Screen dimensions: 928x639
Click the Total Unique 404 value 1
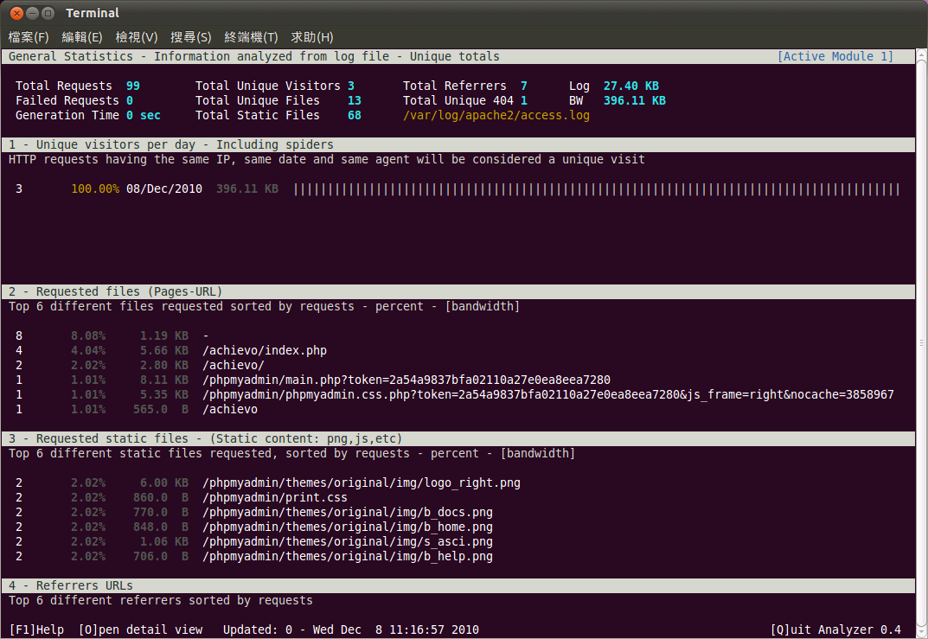[524, 100]
